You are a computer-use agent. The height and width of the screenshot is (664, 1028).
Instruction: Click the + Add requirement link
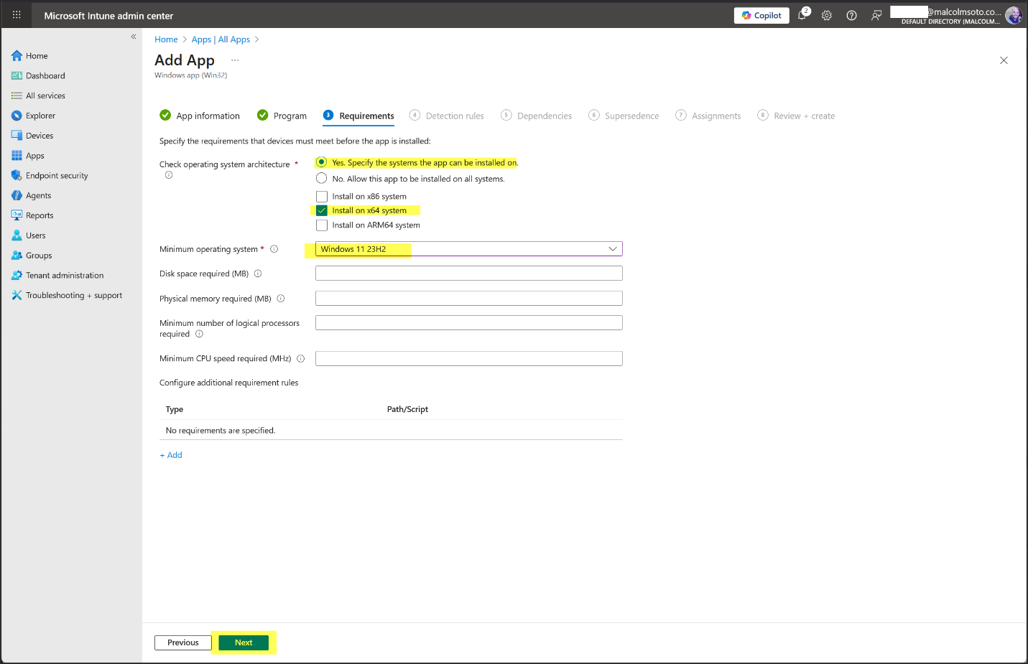click(x=171, y=455)
